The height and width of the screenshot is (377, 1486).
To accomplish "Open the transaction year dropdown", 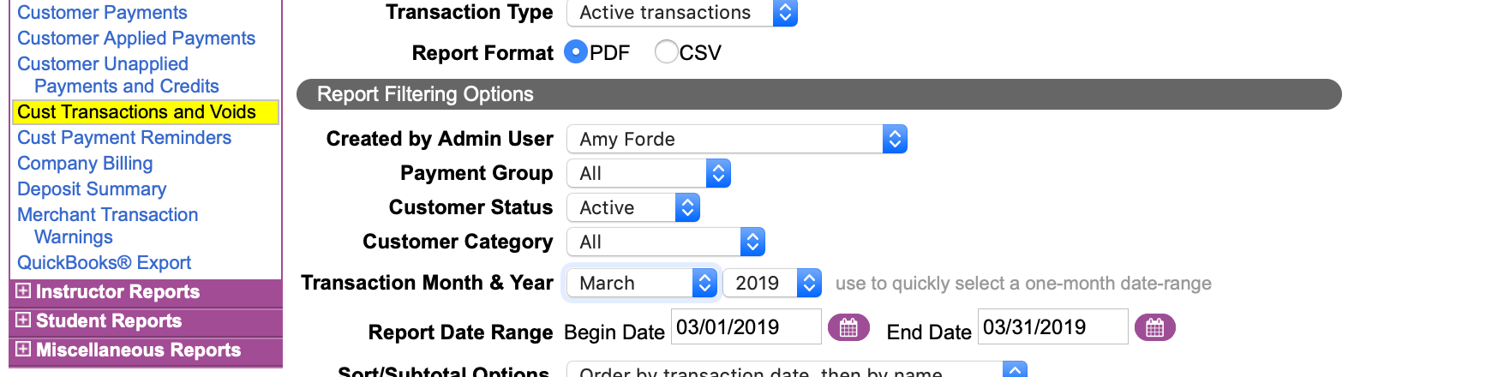I will pos(772,283).
